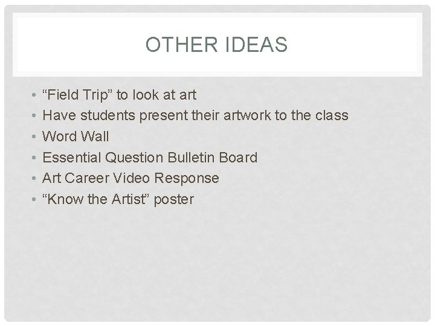This screenshot has width=435, height=326.
Task: Click the "Know the Artist" poster line
Action: 118,199
